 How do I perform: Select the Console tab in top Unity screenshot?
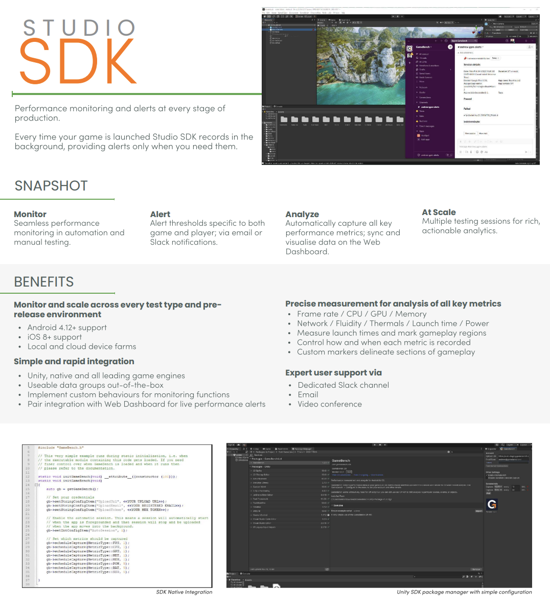tap(279, 106)
